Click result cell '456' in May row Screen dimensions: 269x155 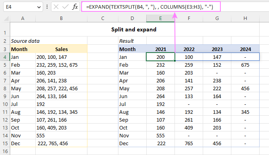245,89
